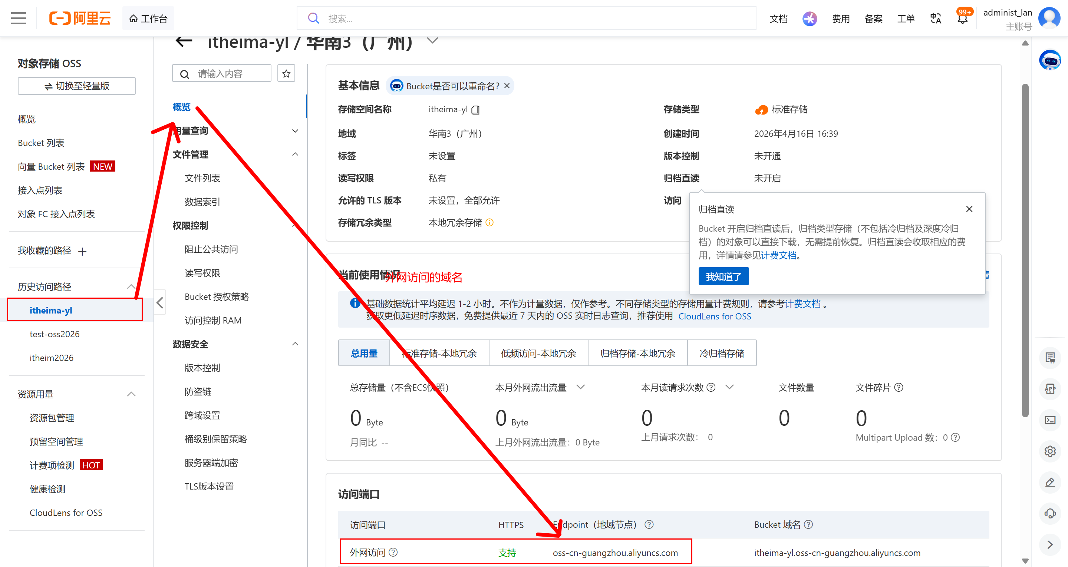Go back using the left arrow
Screen dimensions: 1068x567
point(184,42)
